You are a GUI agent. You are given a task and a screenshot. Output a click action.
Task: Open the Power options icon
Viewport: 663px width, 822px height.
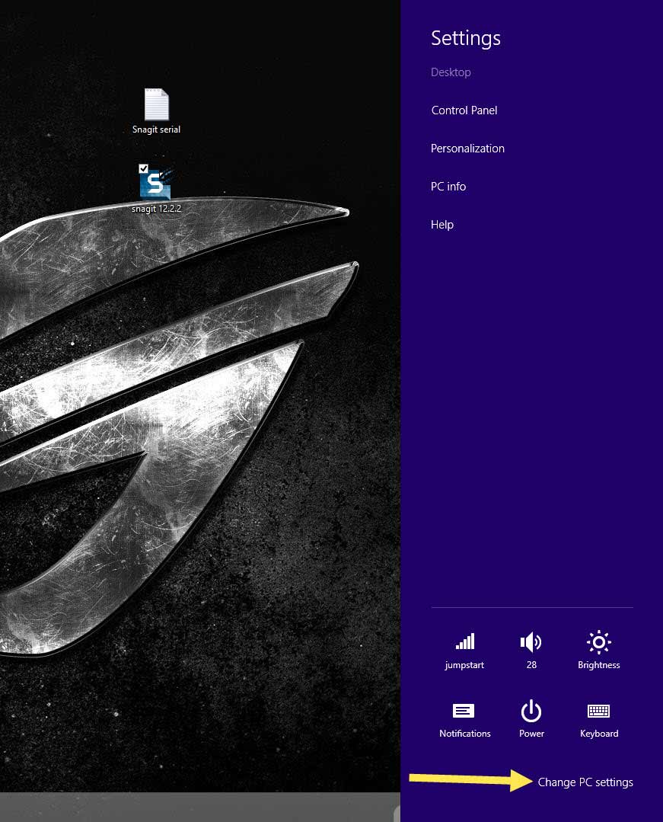531,712
